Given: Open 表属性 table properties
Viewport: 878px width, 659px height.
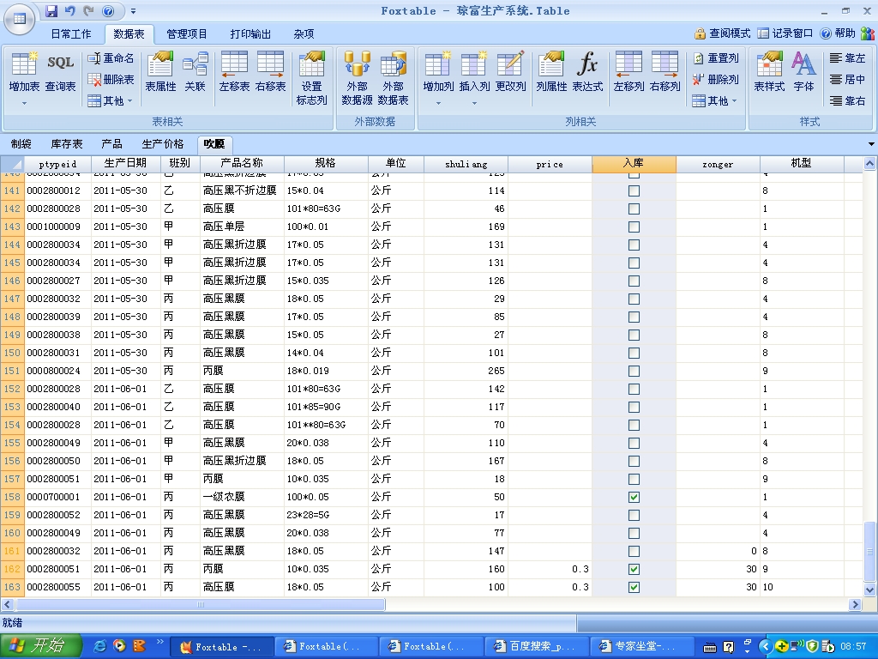Looking at the screenshot, I should (x=160, y=72).
